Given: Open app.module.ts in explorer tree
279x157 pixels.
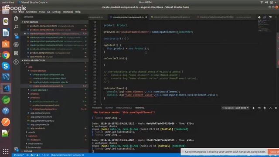Looking at the screenshot, I should (x=38, y=128).
